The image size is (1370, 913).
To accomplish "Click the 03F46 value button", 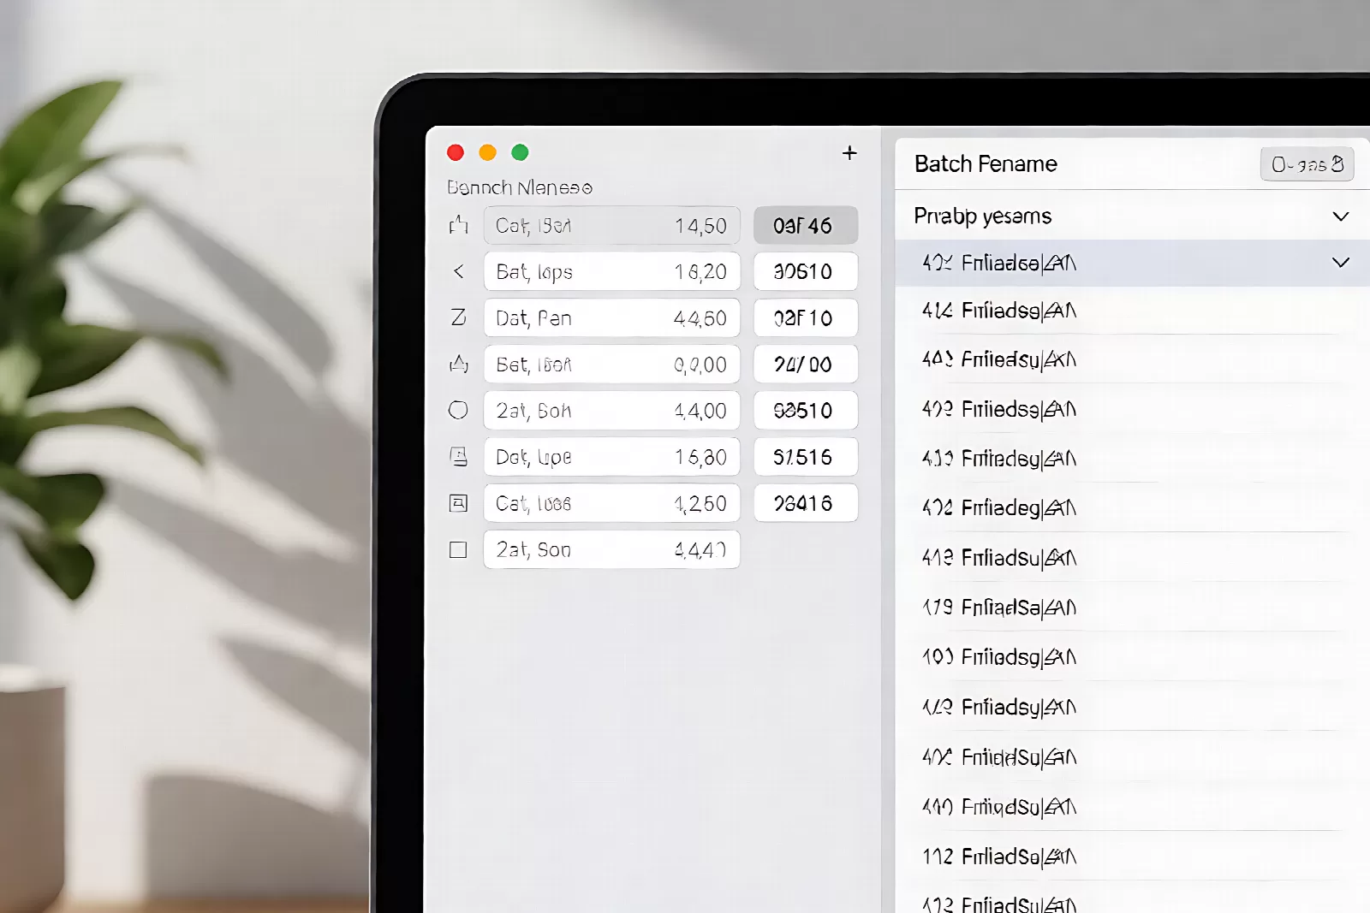I will (x=806, y=225).
